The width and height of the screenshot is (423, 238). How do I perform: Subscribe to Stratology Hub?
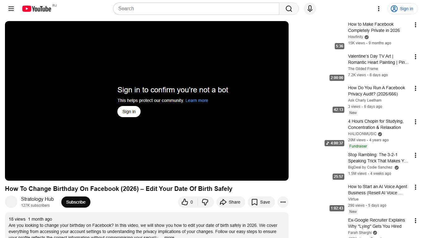[76, 202]
